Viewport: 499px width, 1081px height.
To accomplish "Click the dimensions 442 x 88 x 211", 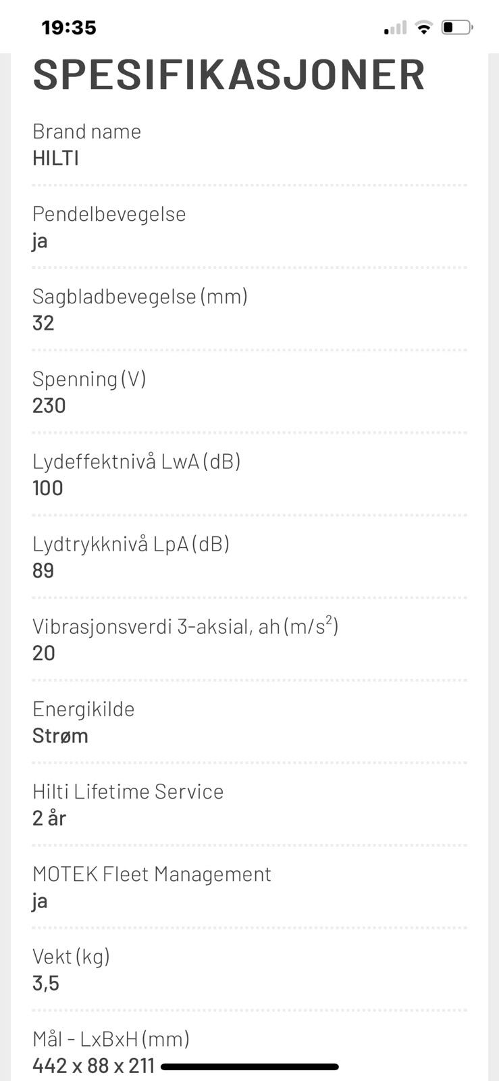I will tap(94, 1066).
